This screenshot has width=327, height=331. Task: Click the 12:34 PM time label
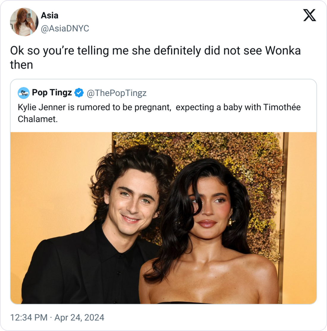pyautogui.click(x=28, y=318)
